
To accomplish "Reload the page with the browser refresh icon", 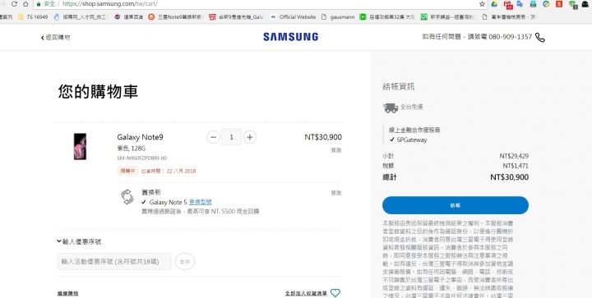I will point(14,4).
